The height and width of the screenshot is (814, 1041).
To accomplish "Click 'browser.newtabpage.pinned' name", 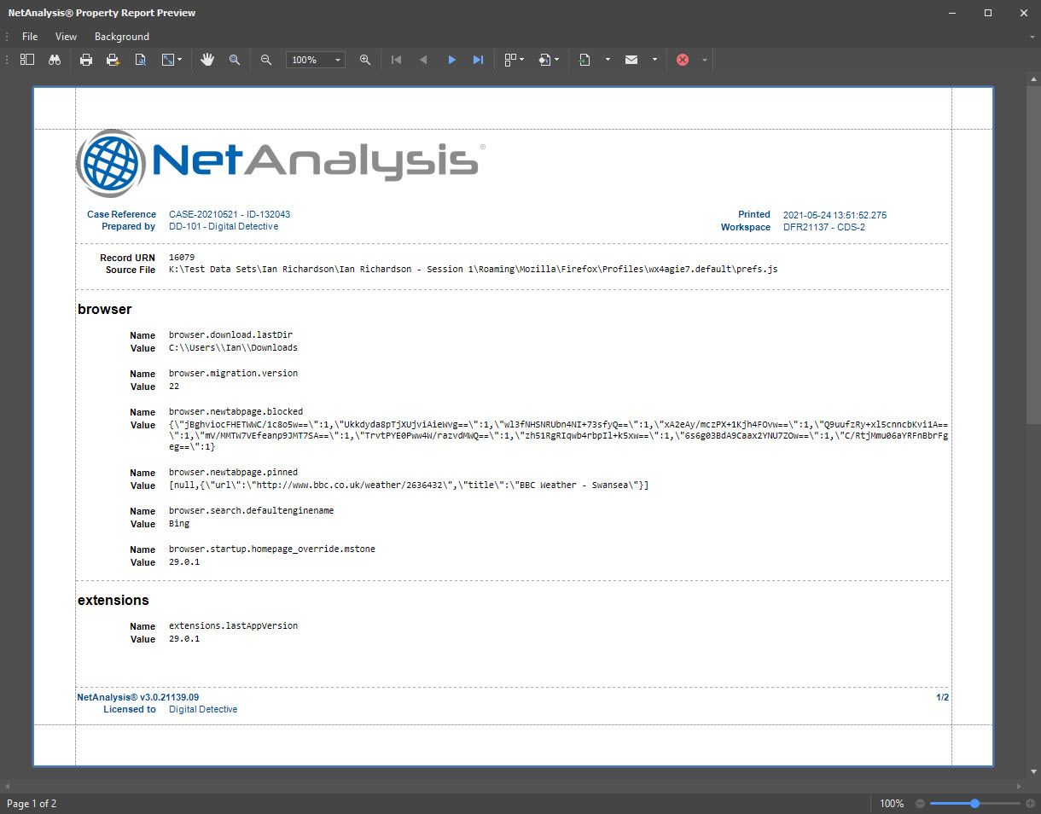I will (x=233, y=472).
